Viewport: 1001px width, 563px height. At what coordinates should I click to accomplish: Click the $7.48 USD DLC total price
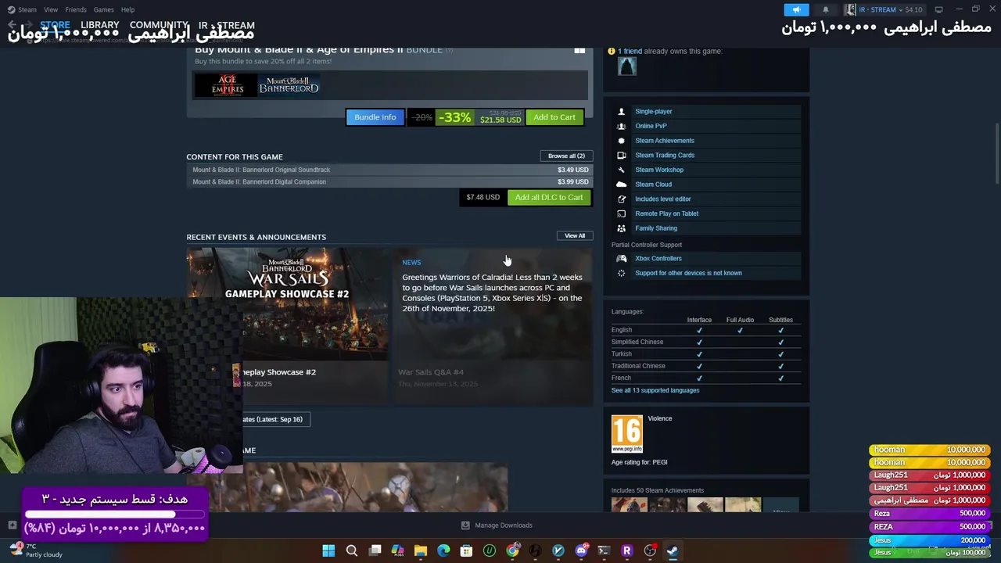pos(483,197)
